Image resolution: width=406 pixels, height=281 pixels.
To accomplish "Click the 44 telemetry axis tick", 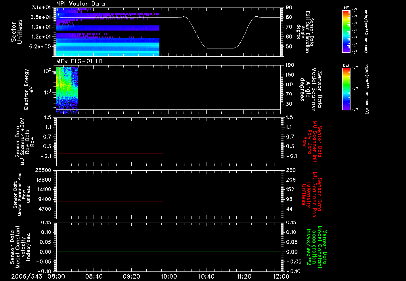I will (289, 209).
